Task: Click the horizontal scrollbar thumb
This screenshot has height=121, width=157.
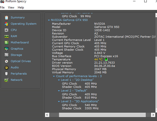Action: click(102, 115)
